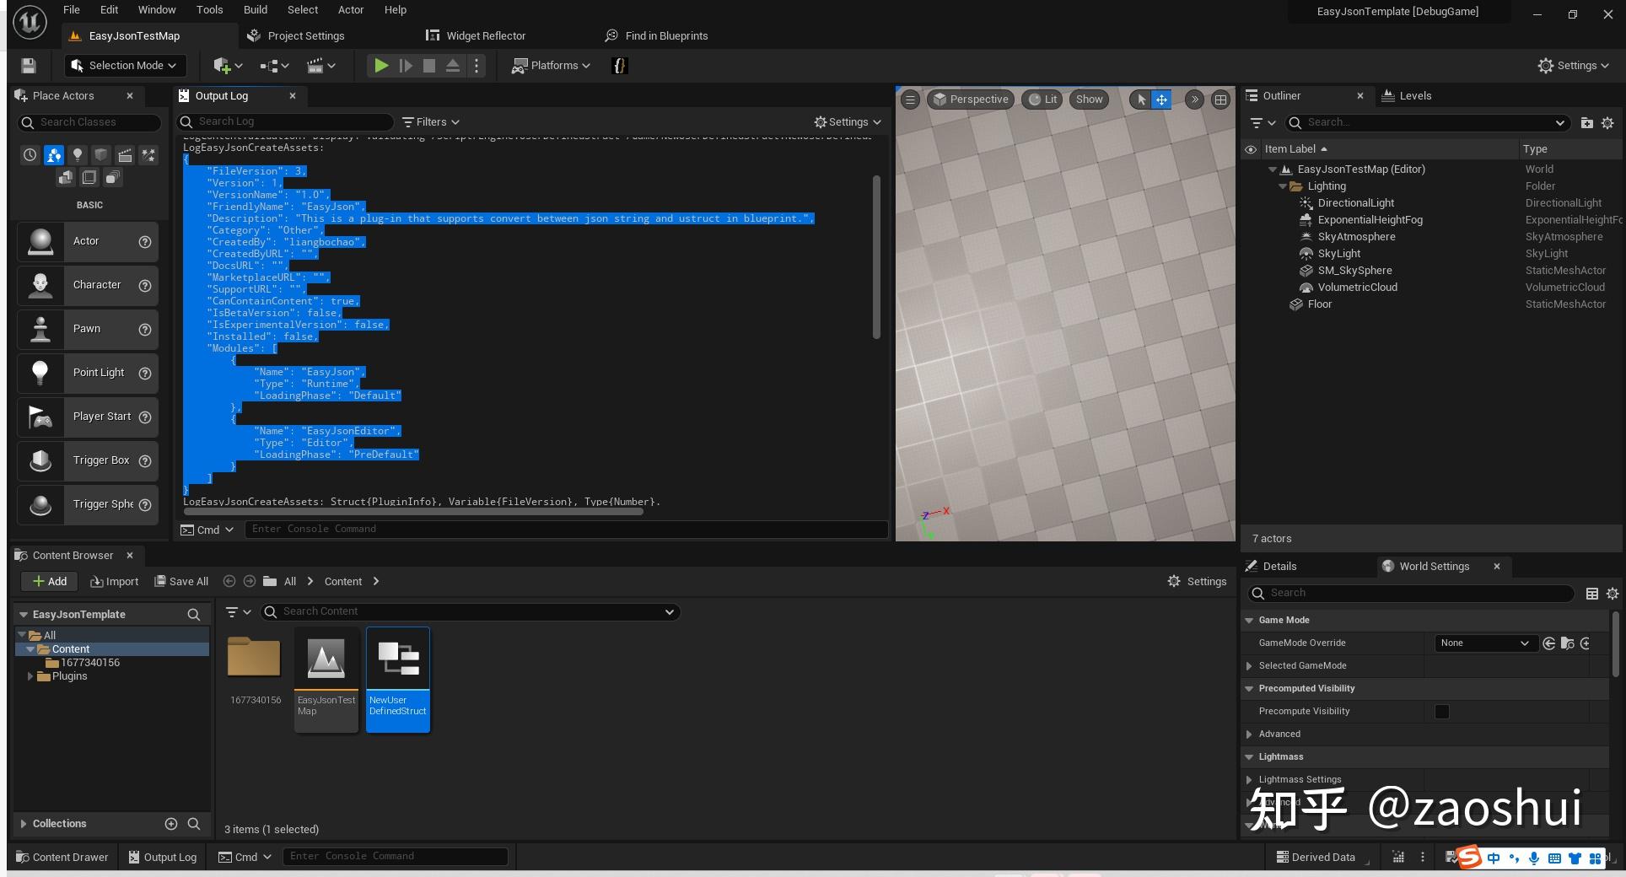This screenshot has width=1626, height=877.
Task: Click the Save icon in main toolbar
Action: tap(29, 66)
